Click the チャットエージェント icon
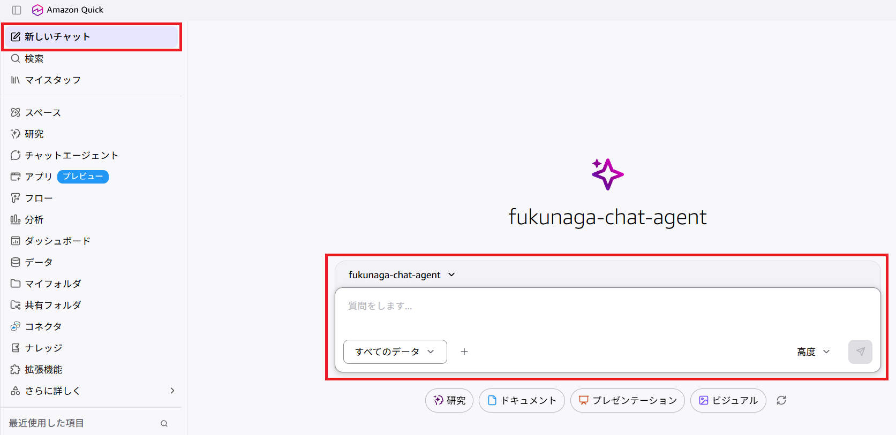The width and height of the screenshot is (896, 435). coord(16,155)
